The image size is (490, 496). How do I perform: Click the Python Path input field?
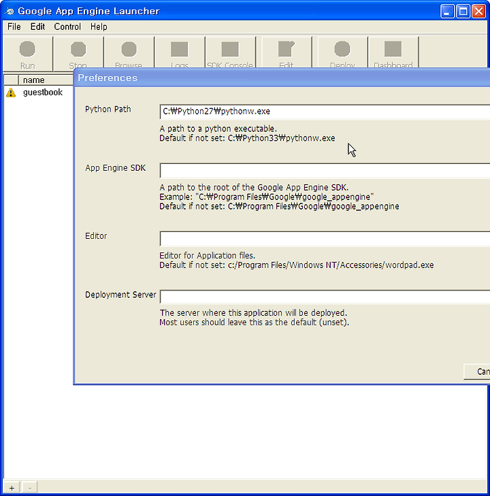pyautogui.click(x=325, y=112)
